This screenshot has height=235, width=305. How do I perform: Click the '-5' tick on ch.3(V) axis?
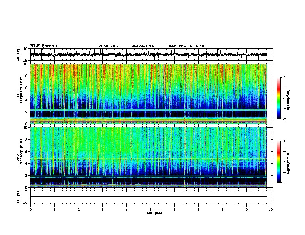pos(26,203)
